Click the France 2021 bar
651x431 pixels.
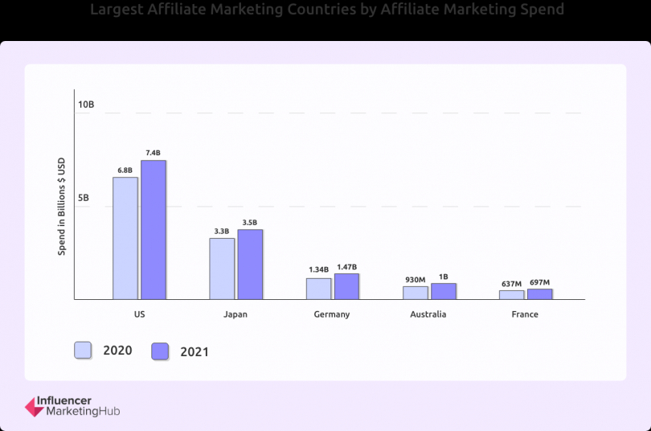click(x=540, y=294)
